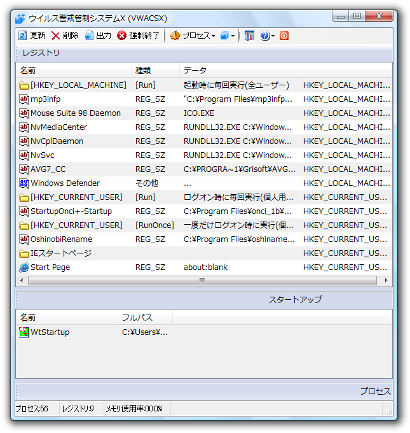410x433 pixels.
Task: Click the 起動時に毎回実行(全ユーザー) cell
Action: click(236, 85)
